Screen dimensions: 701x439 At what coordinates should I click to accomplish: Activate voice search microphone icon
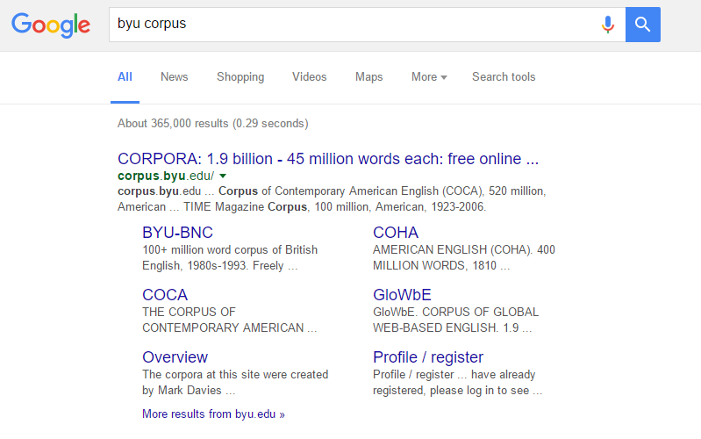608,25
